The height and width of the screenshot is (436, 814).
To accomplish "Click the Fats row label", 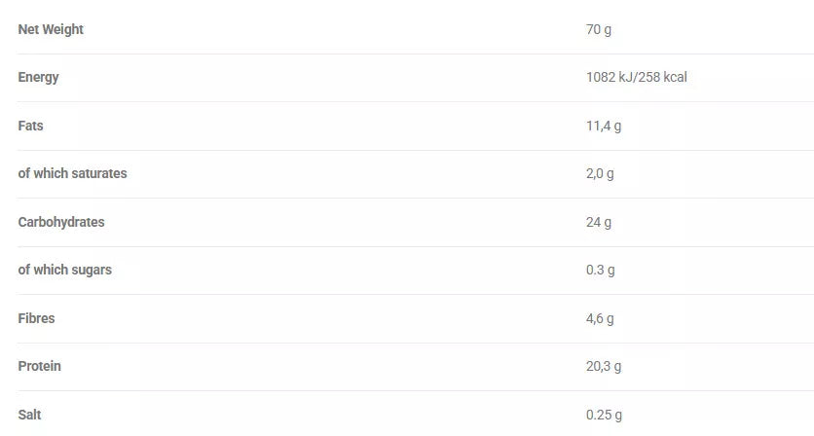I will pyautogui.click(x=30, y=126).
